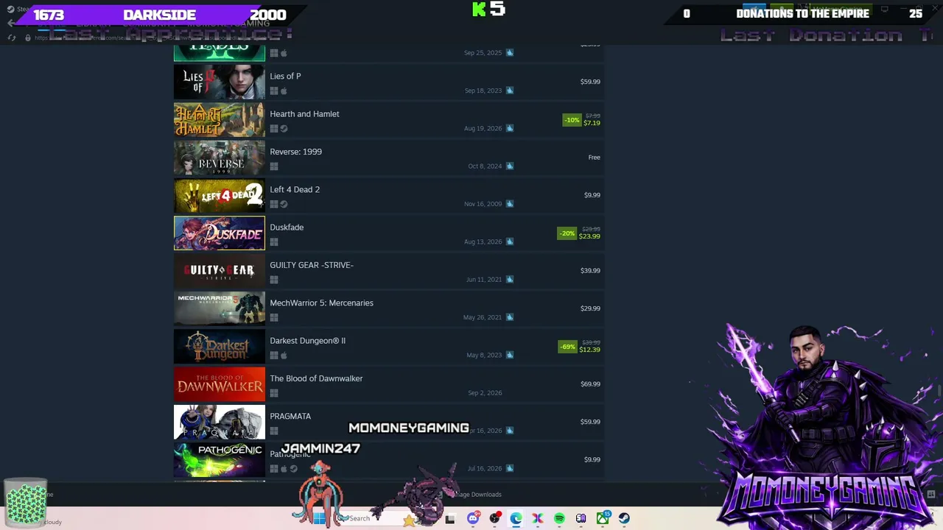Click the Sep 2, 2026 release date
This screenshot has height=530, width=943.
(x=485, y=393)
